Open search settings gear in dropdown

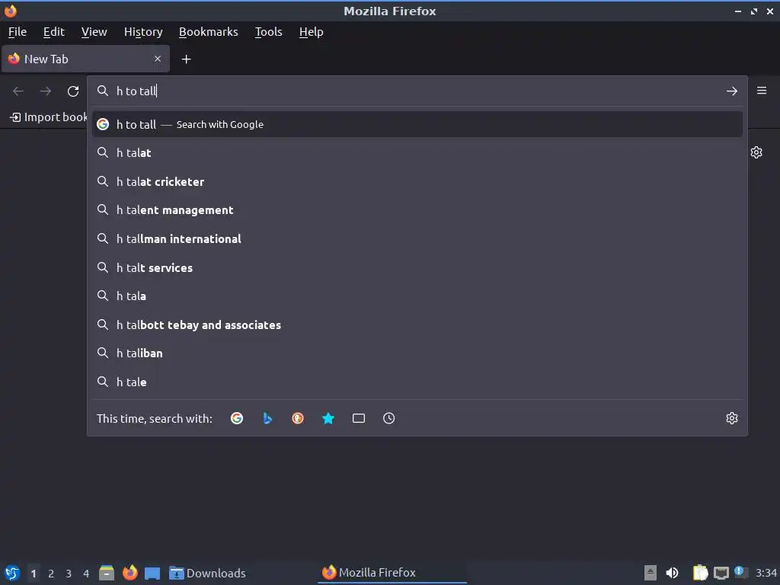click(732, 418)
